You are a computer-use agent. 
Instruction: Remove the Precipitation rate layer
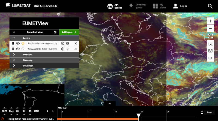click(x=75, y=43)
